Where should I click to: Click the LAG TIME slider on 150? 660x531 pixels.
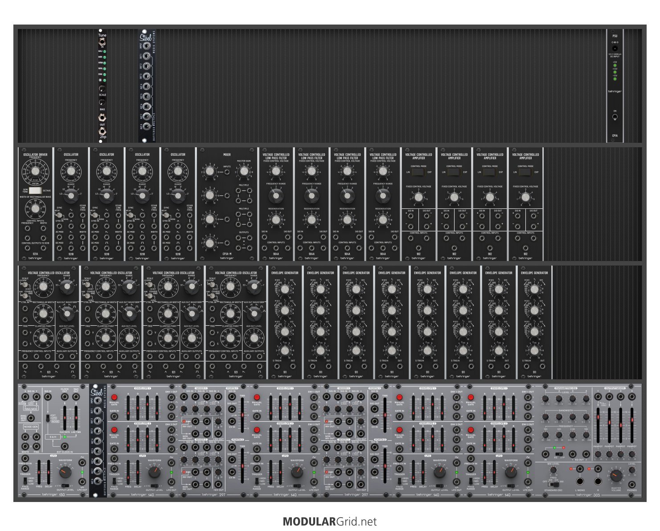click(76, 418)
